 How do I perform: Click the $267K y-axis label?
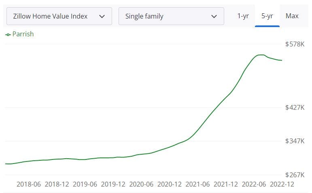tap(295, 175)
